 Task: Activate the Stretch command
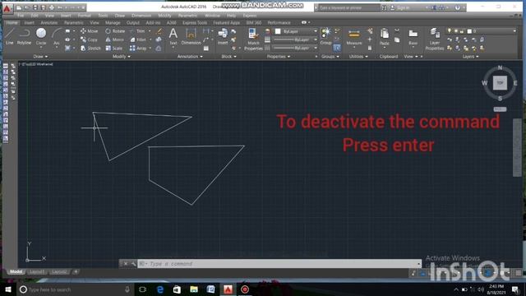(x=90, y=49)
